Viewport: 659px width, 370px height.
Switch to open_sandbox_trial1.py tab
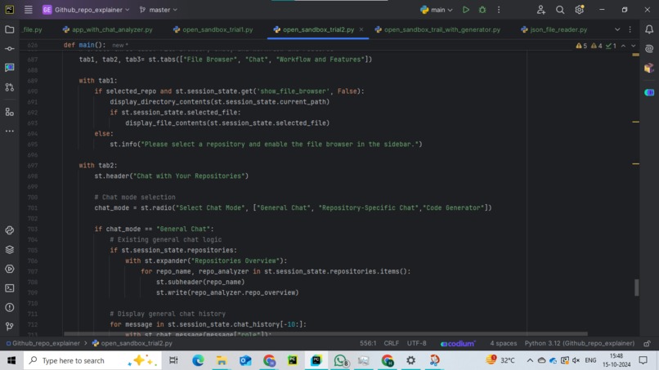[x=213, y=29]
